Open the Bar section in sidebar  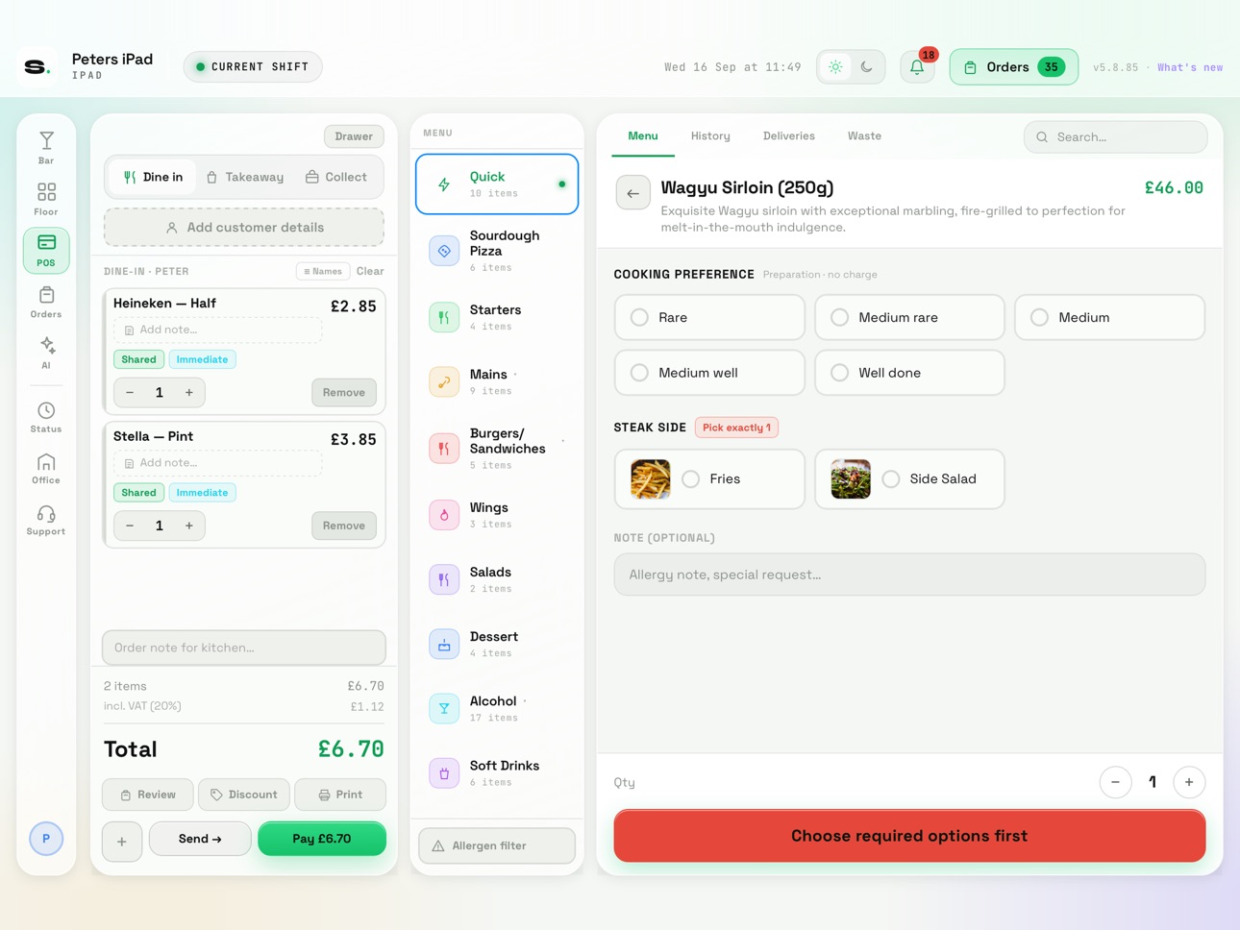pos(46,148)
